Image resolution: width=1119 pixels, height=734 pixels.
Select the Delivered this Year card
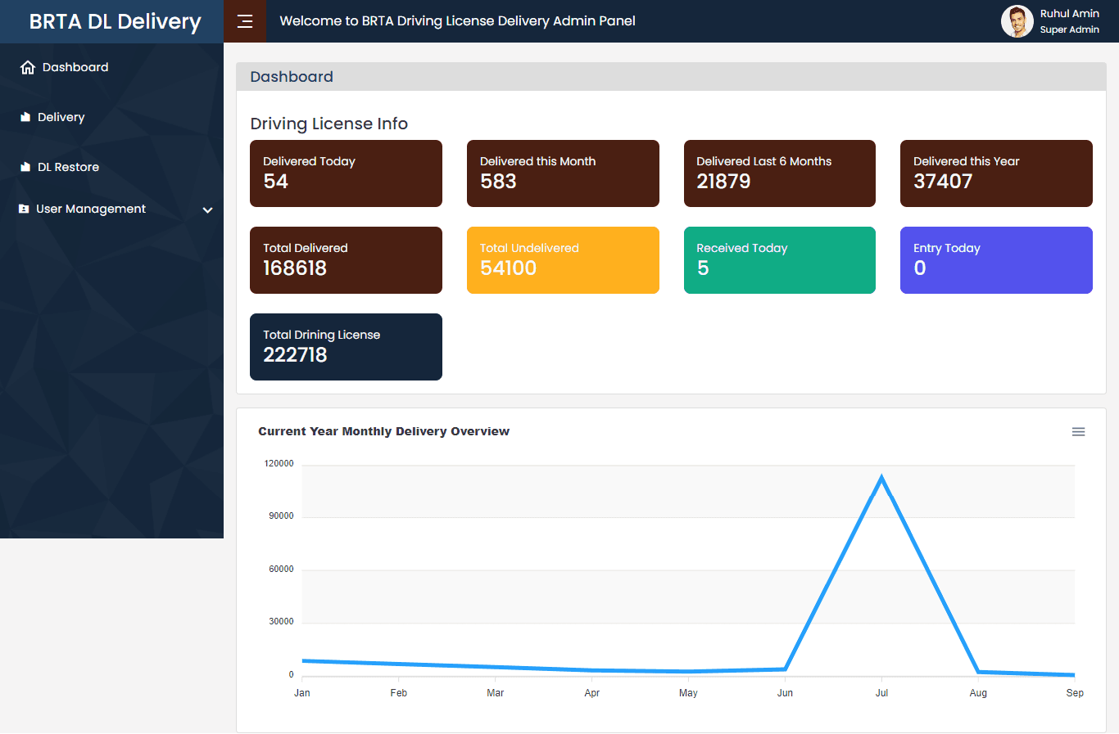(x=996, y=173)
